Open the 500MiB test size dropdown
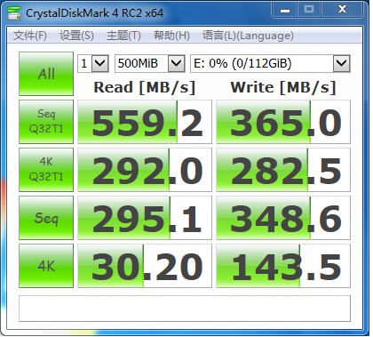This screenshot has height=337, width=373. (150, 63)
